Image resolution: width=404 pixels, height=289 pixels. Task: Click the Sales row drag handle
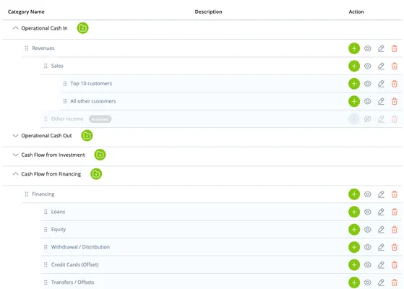[x=46, y=66]
